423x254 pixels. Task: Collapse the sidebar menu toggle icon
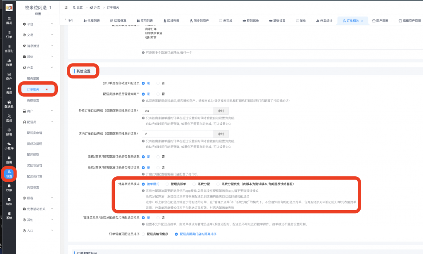[66, 7]
